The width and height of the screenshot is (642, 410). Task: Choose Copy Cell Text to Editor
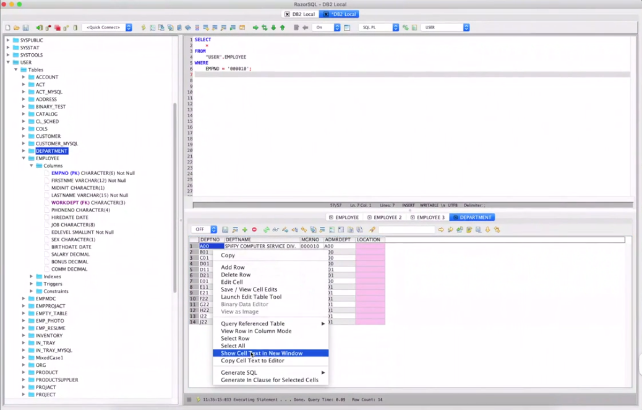[252, 361]
